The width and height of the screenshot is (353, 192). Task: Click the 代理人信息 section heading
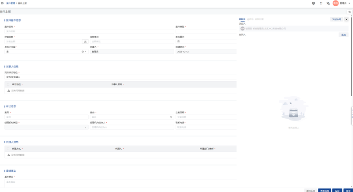pos(12,142)
